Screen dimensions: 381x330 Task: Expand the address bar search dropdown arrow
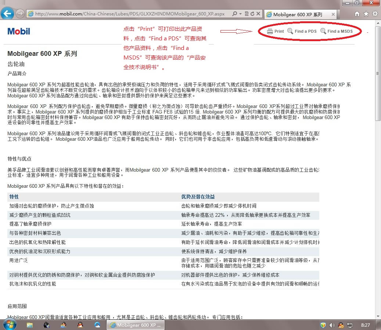[x=240, y=14]
